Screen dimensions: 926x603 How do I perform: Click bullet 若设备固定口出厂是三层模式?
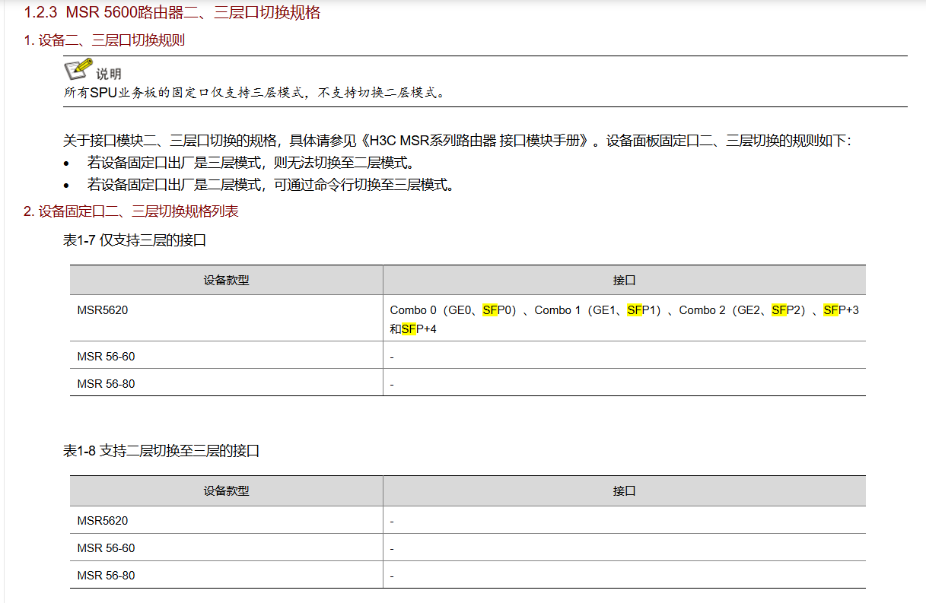coord(251,163)
